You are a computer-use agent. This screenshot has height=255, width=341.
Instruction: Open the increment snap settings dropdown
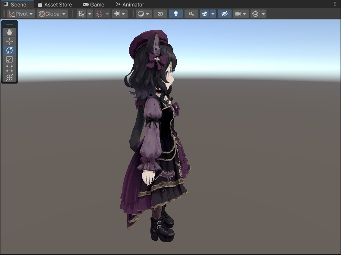(x=119, y=14)
